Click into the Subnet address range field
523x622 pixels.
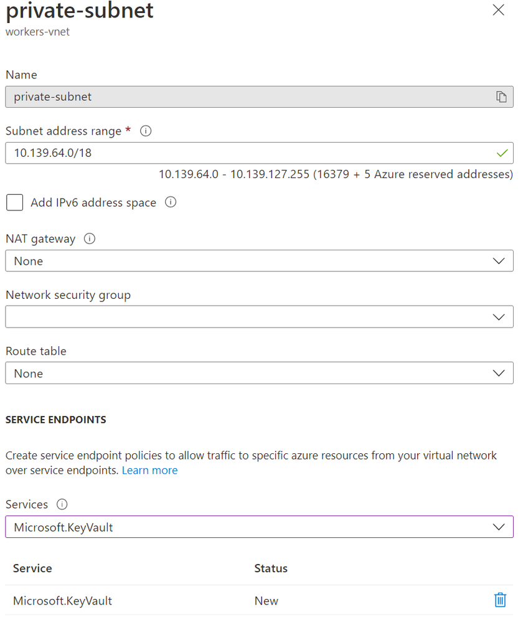(x=249, y=153)
